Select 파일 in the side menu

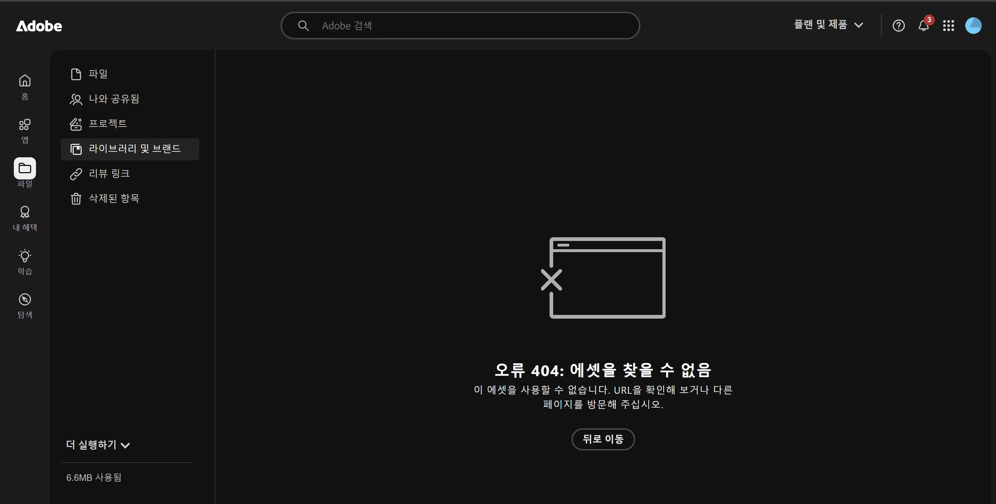click(98, 74)
